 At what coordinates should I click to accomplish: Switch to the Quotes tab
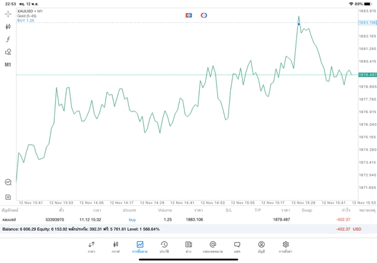(91, 247)
